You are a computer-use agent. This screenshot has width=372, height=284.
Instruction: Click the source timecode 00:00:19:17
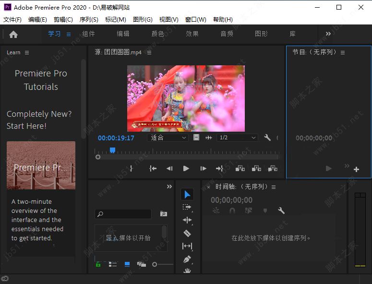pos(116,138)
